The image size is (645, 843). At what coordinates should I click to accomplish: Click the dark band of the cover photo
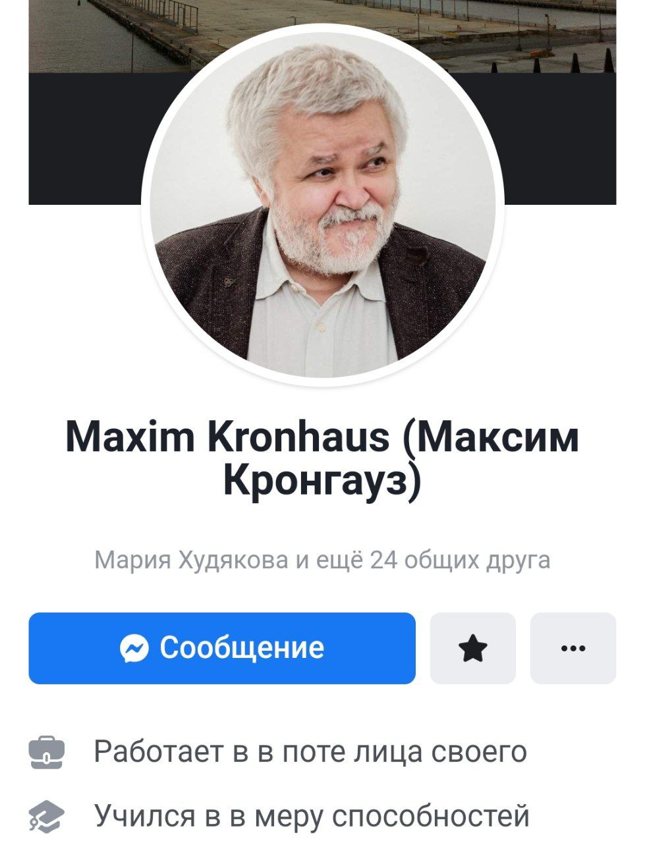(x=86, y=138)
